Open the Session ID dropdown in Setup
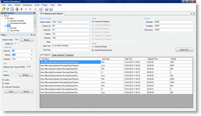The width and height of the screenshot is (201, 116). tap(17, 44)
